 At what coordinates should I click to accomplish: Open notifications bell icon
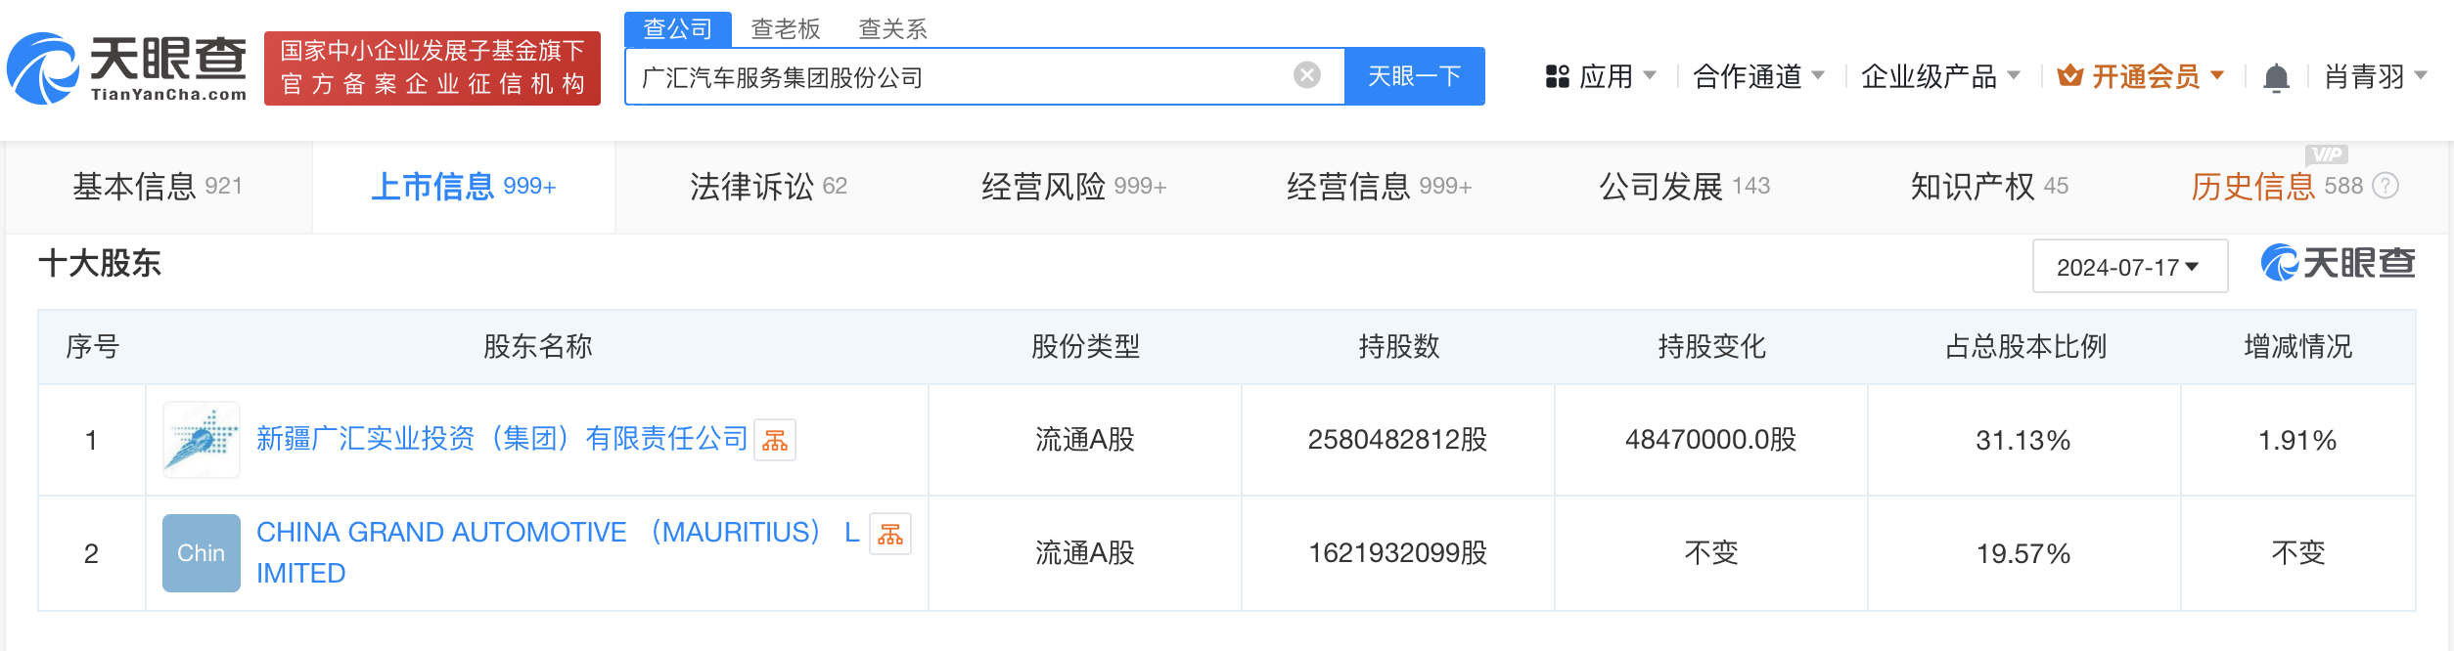pos(2277,77)
